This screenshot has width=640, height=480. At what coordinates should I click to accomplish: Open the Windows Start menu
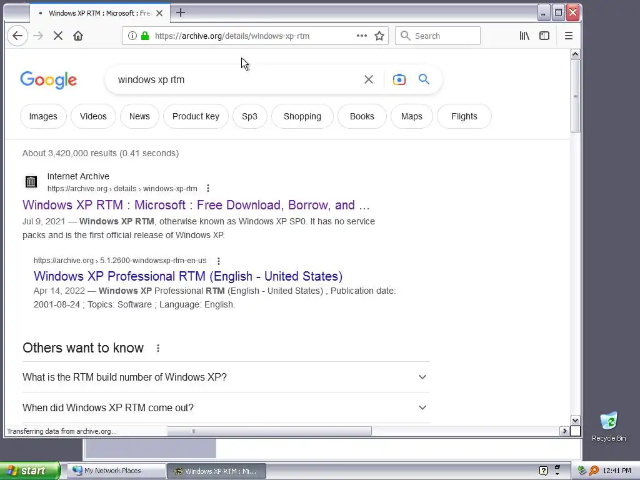click(30, 471)
